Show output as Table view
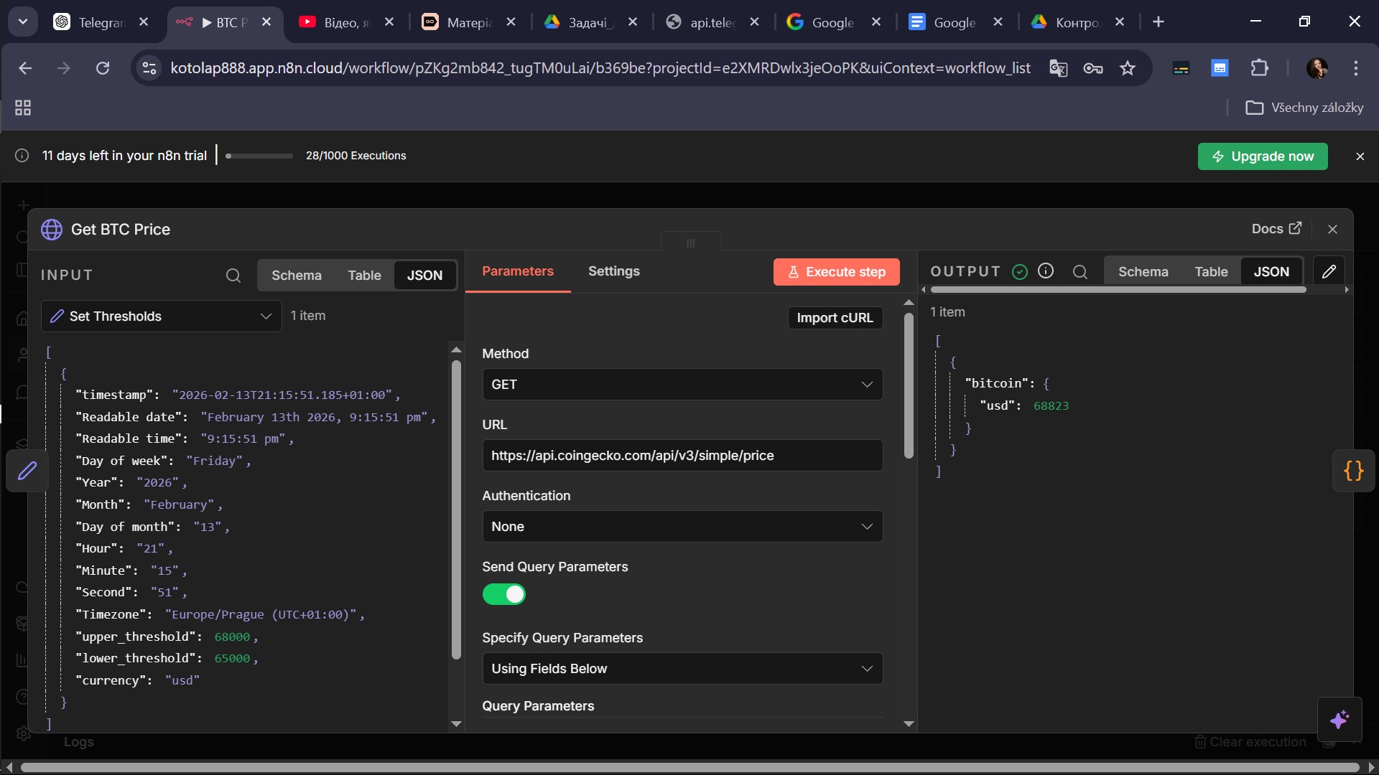This screenshot has height=775, width=1379. point(1211,272)
